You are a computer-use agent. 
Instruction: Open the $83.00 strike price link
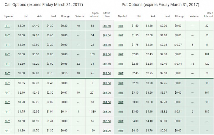(x=107, y=73)
